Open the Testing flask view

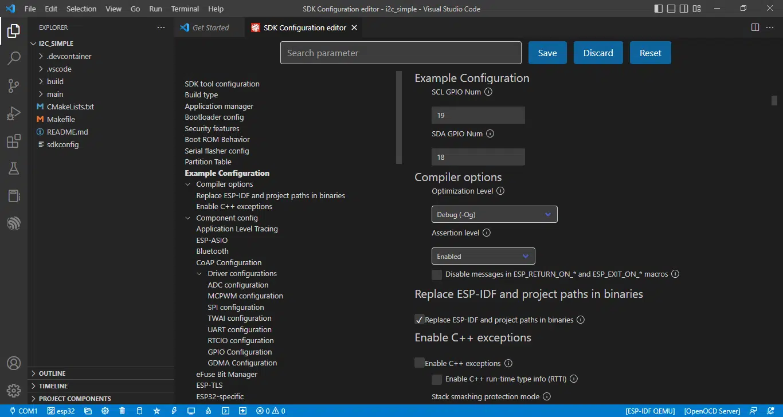14,168
